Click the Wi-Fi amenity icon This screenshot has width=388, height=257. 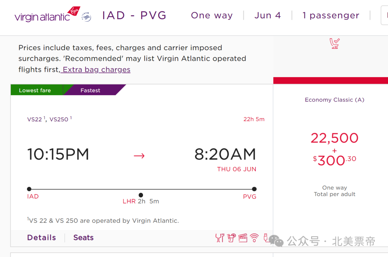(254, 238)
